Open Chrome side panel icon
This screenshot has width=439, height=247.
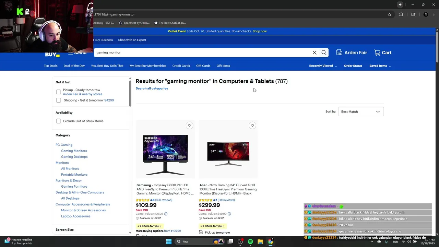point(413,14)
